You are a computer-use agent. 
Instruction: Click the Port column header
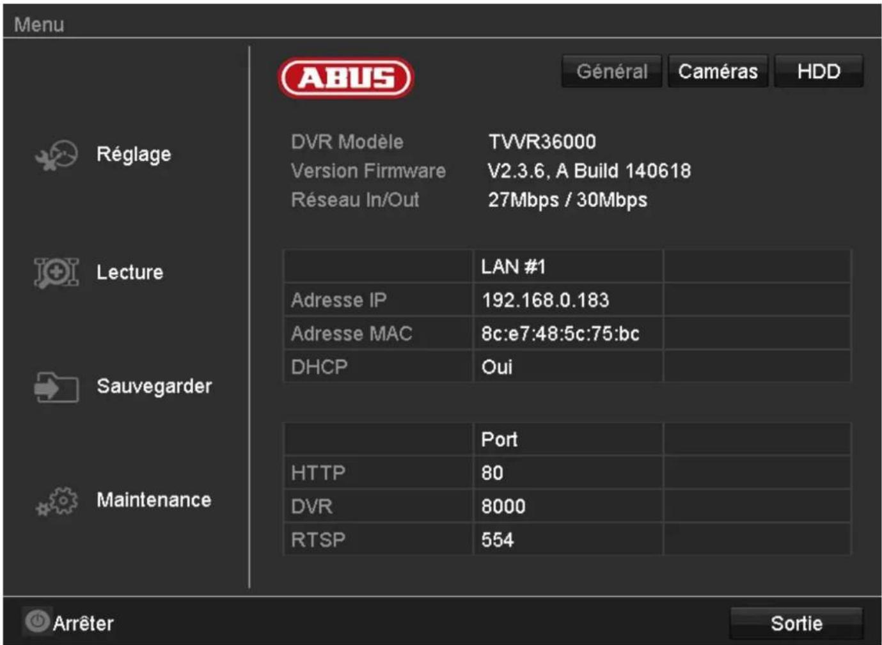[499, 439]
